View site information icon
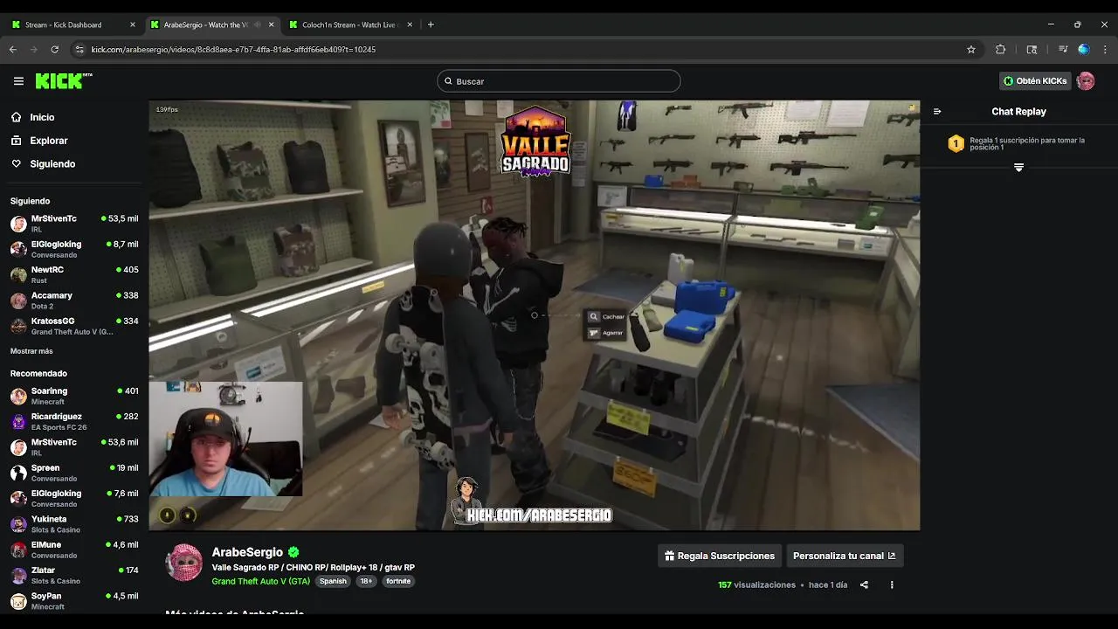Screen dimensions: 1118x629 [80, 50]
